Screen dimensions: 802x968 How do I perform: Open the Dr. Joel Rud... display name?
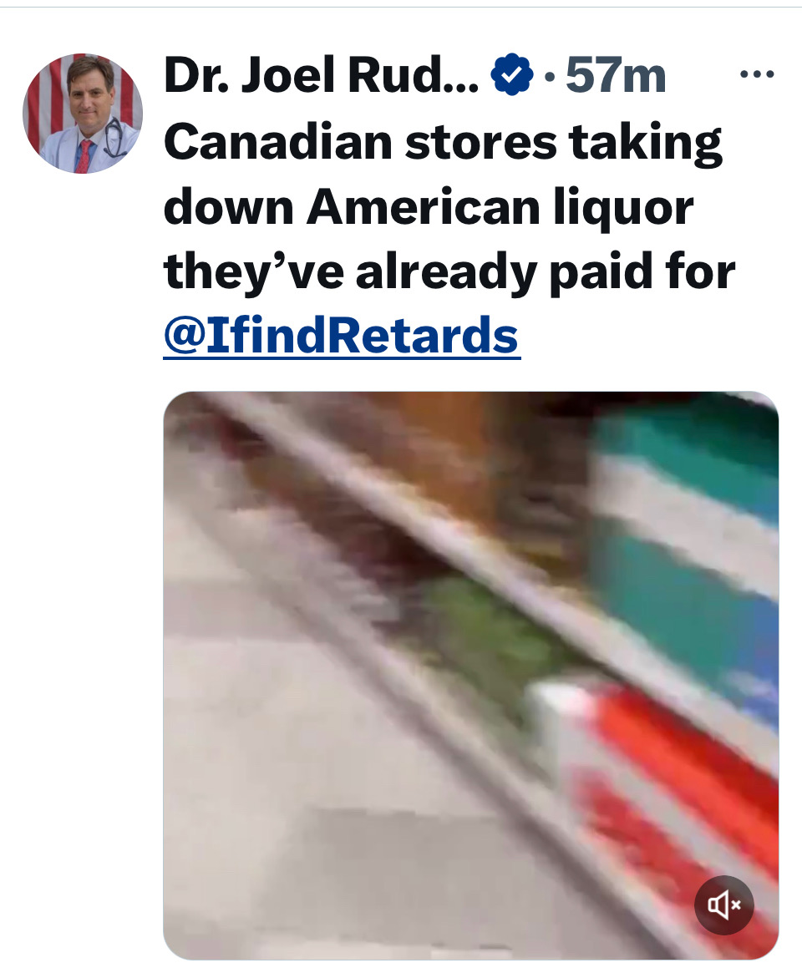coord(321,75)
